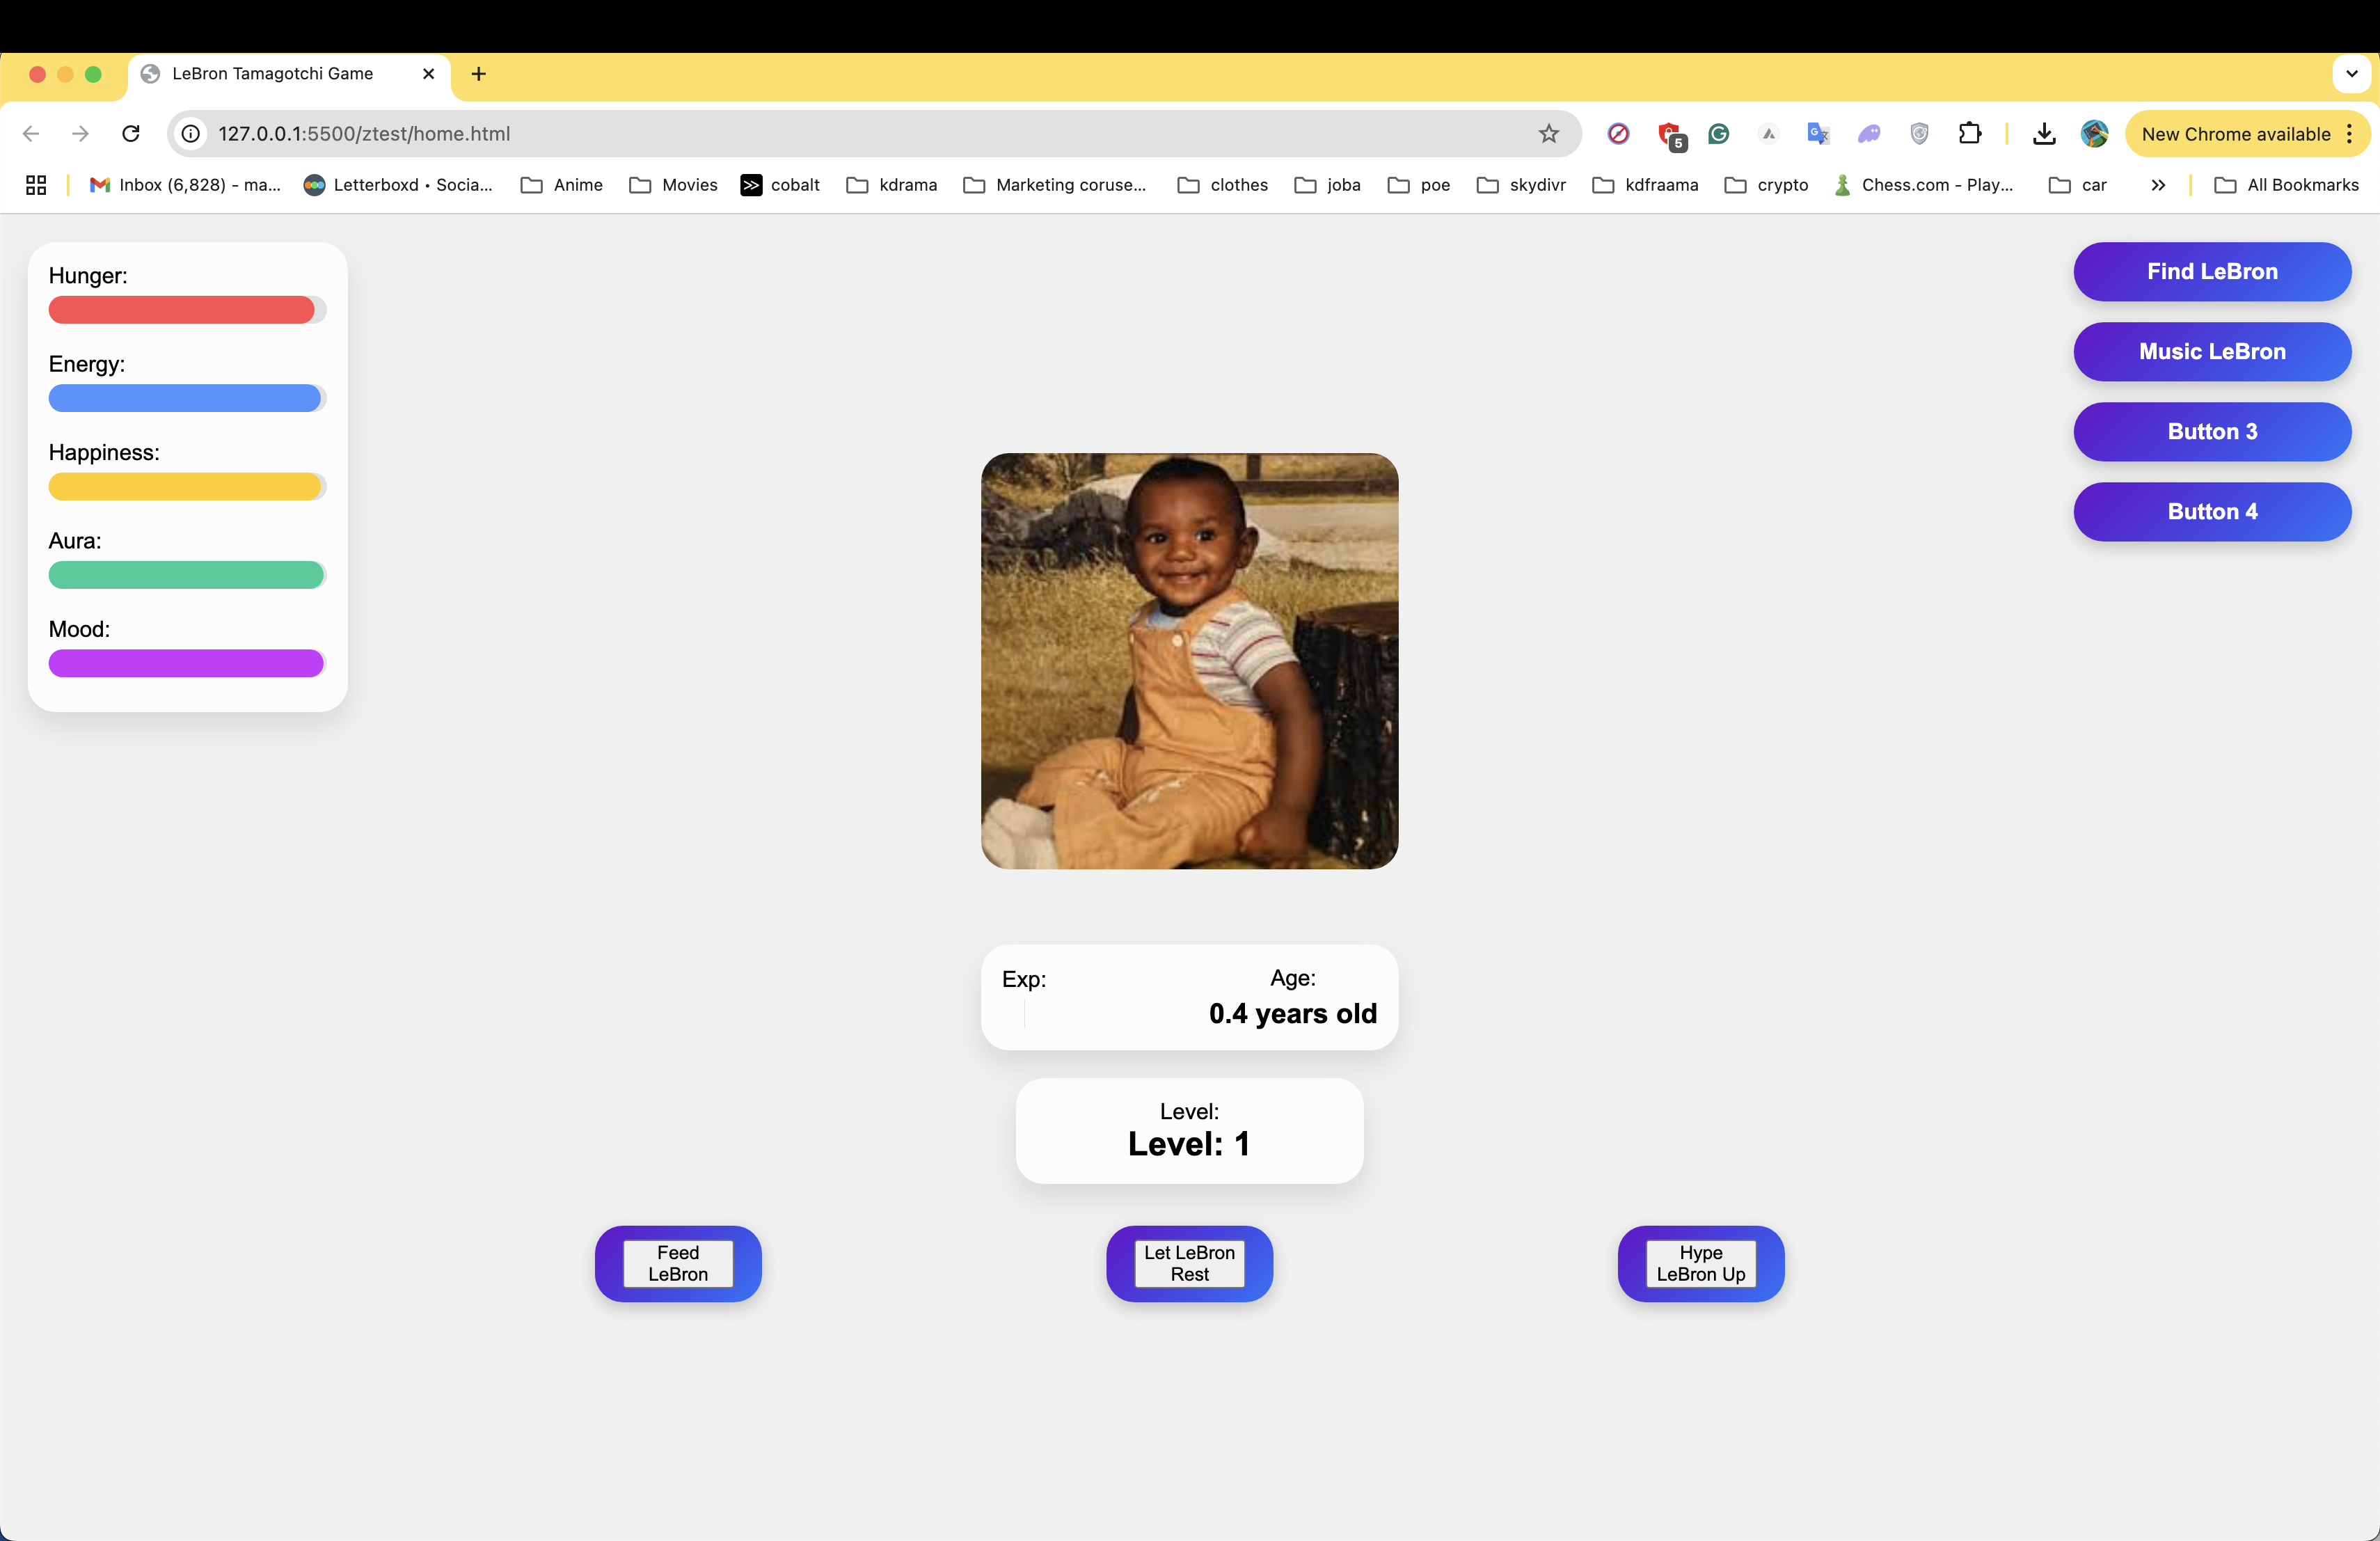Open the Chrome three-dot menu
The height and width of the screenshot is (1541, 2380).
pyautogui.click(x=2350, y=134)
